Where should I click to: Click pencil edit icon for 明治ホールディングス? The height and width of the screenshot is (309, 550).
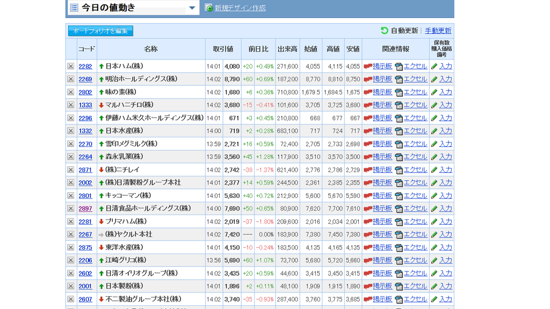tap(434, 79)
